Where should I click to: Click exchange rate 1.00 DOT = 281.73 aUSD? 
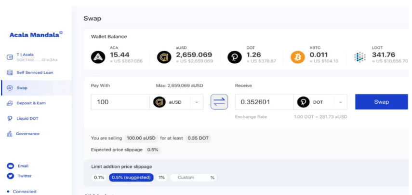pos(320,117)
